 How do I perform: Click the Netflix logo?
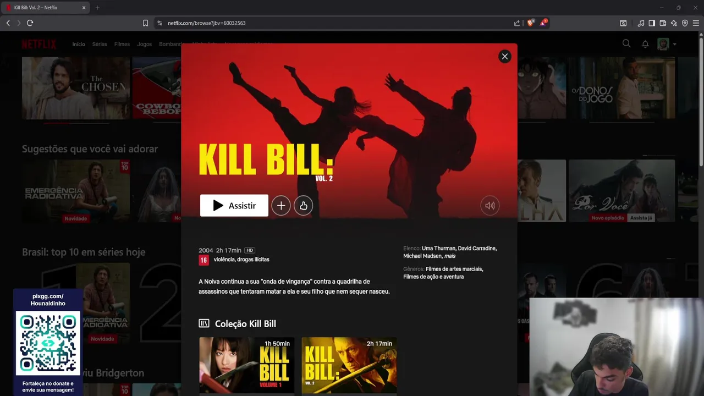point(39,44)
